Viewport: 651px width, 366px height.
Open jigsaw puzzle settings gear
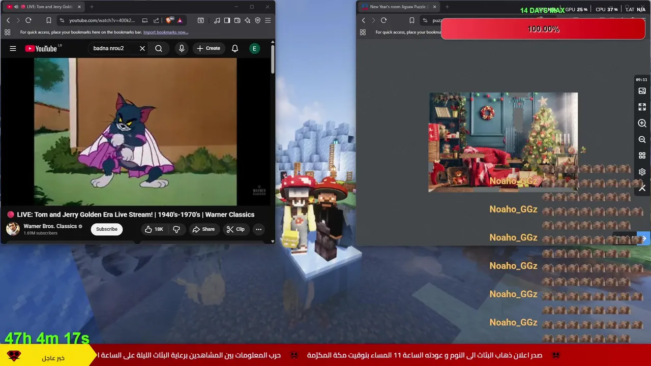point(642,172)
